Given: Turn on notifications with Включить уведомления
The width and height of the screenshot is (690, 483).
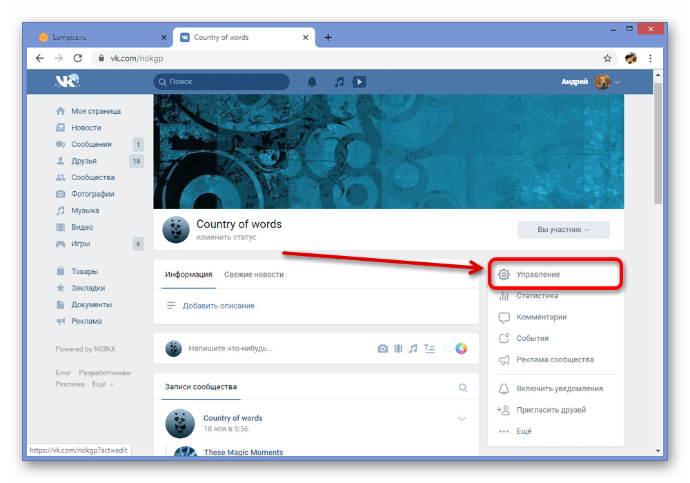Looking at the screenshot, I should pos(559,388).
